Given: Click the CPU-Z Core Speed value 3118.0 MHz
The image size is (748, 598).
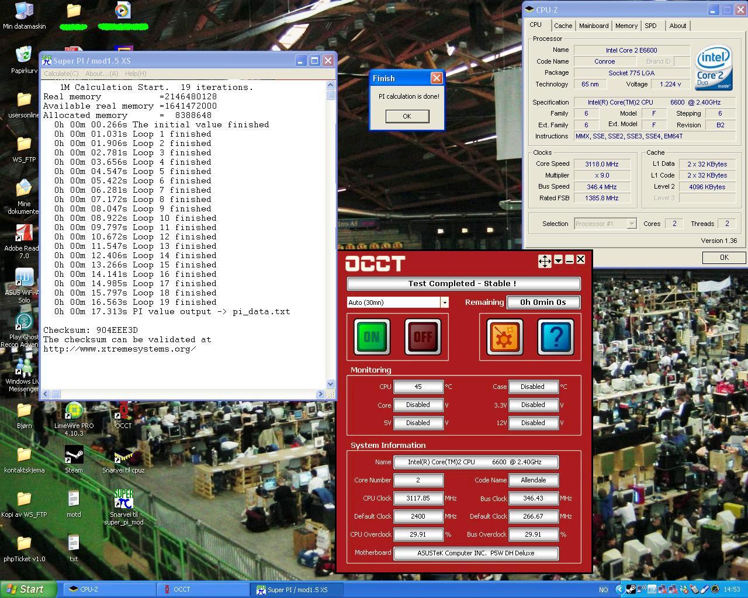Looking at the screenshot, I should click(601, 164).
